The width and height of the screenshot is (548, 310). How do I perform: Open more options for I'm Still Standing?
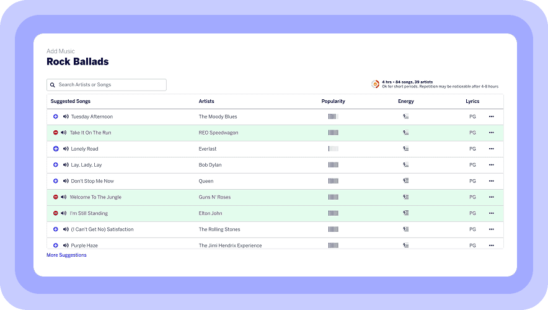[x=492, y=213]
